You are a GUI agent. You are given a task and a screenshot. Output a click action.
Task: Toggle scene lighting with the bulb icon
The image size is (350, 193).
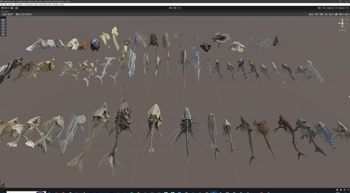tap(321, 14)
